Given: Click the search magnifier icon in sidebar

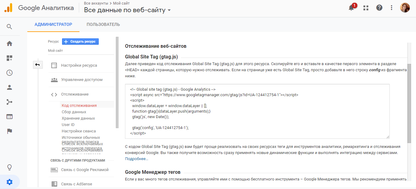Looking at the screenshot, I should coord(9,27).
